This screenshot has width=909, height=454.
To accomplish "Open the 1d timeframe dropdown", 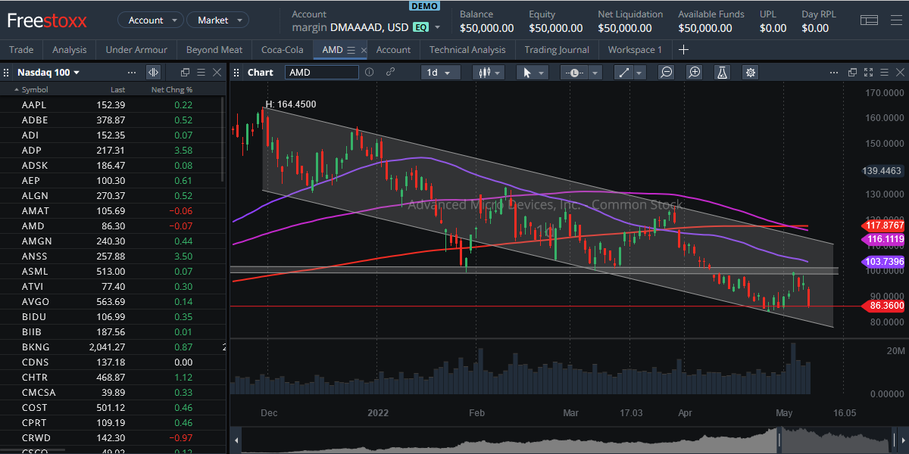I will [441, 72].
